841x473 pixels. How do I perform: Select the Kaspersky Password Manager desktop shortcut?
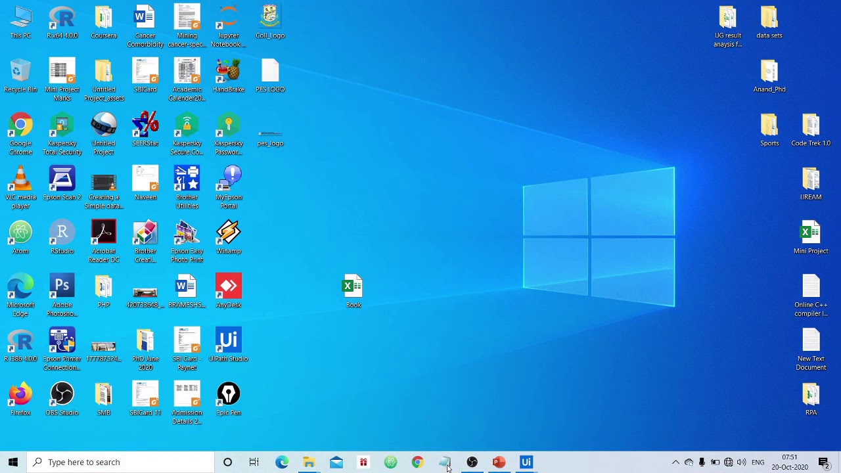point(229,135)
